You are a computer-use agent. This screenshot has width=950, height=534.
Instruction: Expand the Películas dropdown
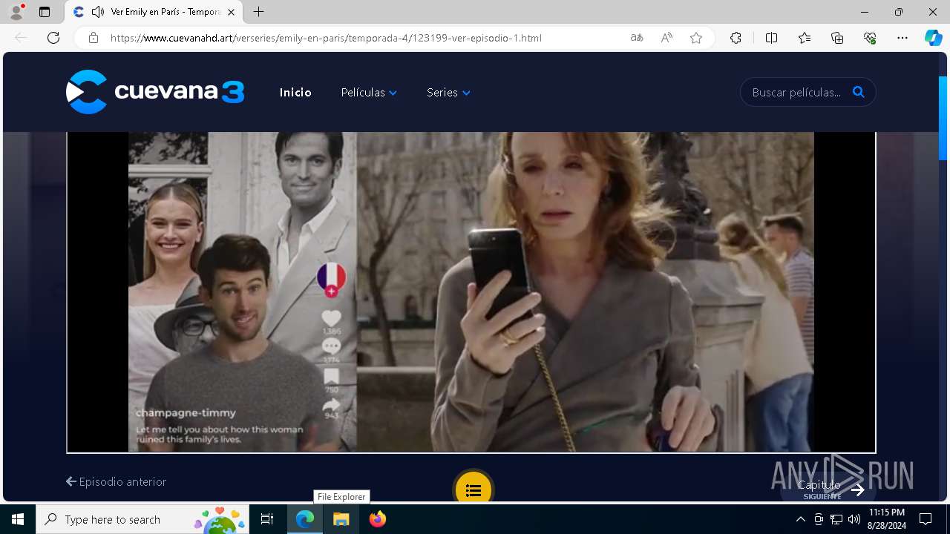369,93
